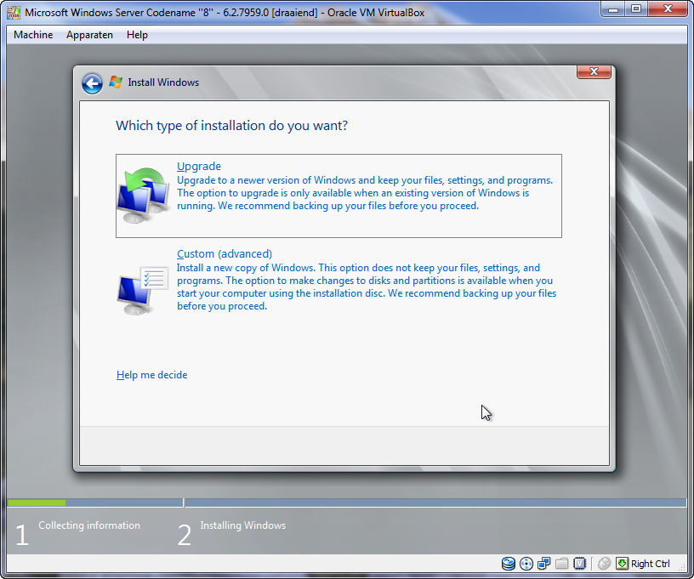Image resolution: width=694 pixels, height=579 pixels.
Task: Click the VirtualBox icon in the title bar
Action: point(14,13)
